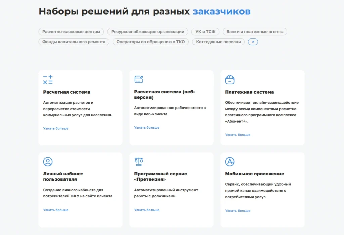This screenshot has height=235, width=344.
Task: Click the Мобильное приложение card title
Action: (x=255, y=174)
